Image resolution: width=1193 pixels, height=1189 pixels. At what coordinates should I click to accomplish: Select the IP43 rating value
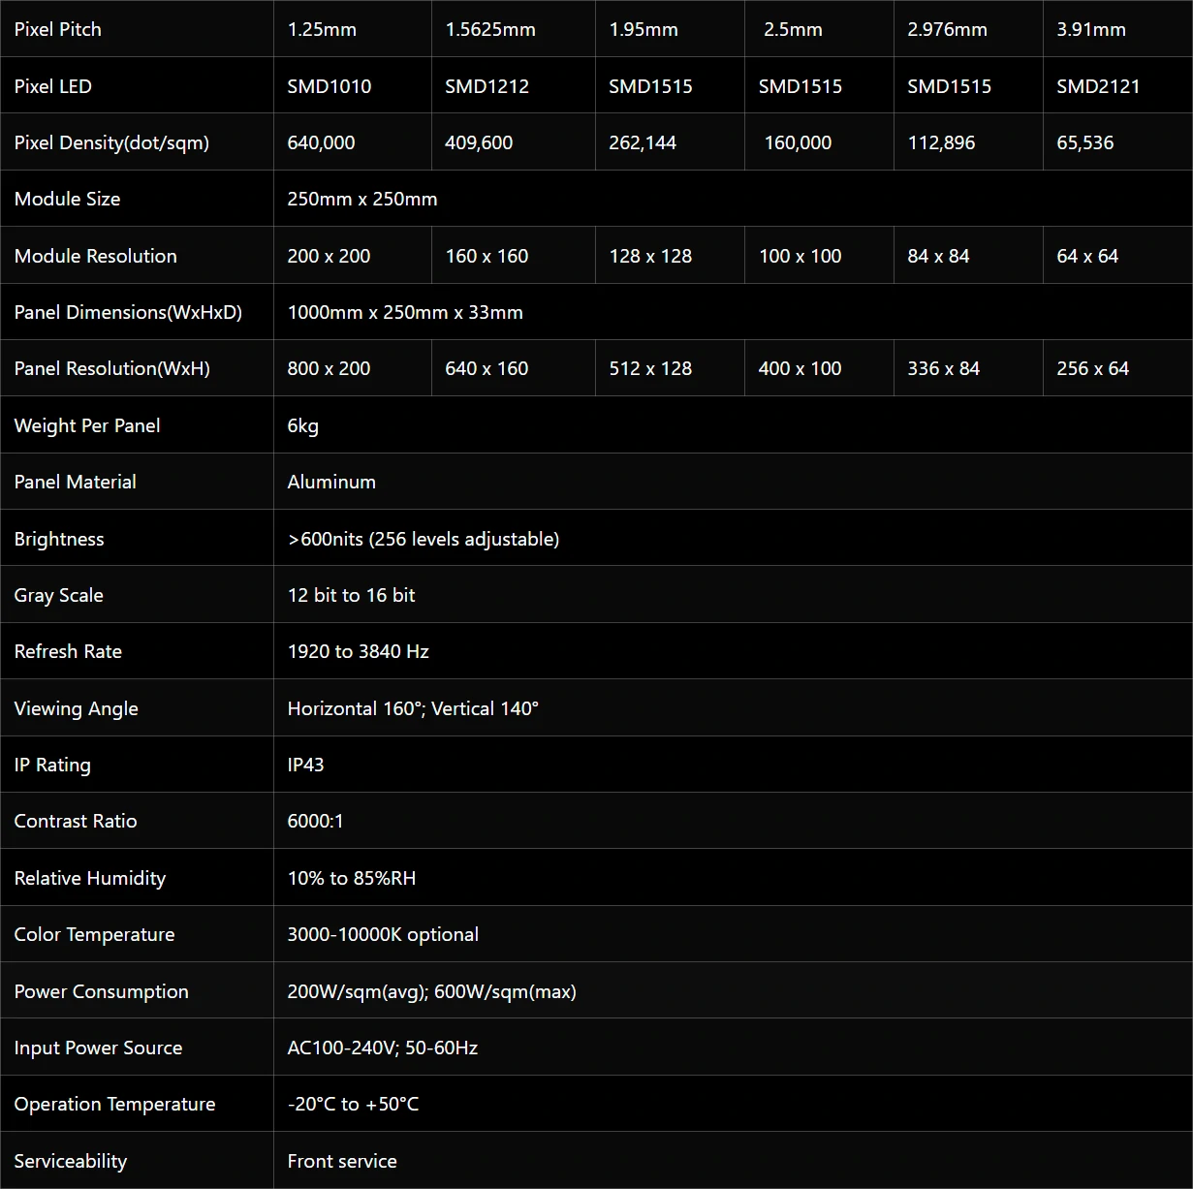[x=305, y=765]
